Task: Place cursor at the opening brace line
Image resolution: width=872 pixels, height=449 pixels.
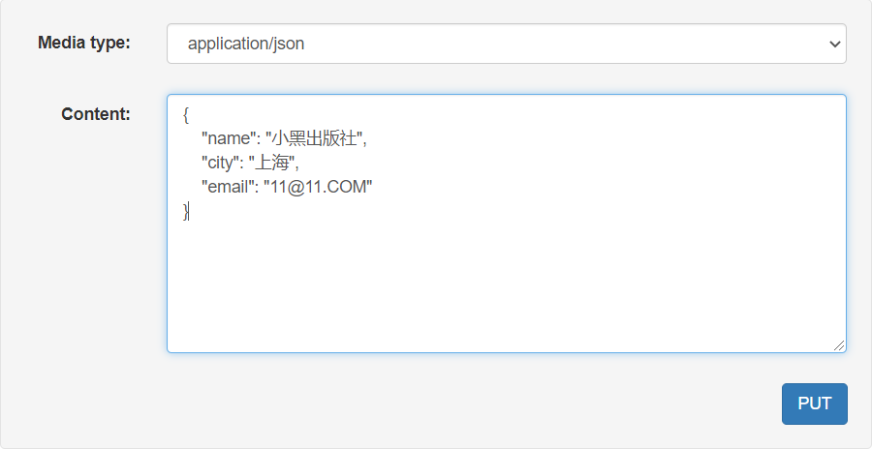Action: [x=186, y=115]
